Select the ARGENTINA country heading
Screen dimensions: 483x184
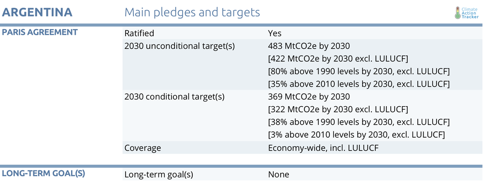pos(37,13)
